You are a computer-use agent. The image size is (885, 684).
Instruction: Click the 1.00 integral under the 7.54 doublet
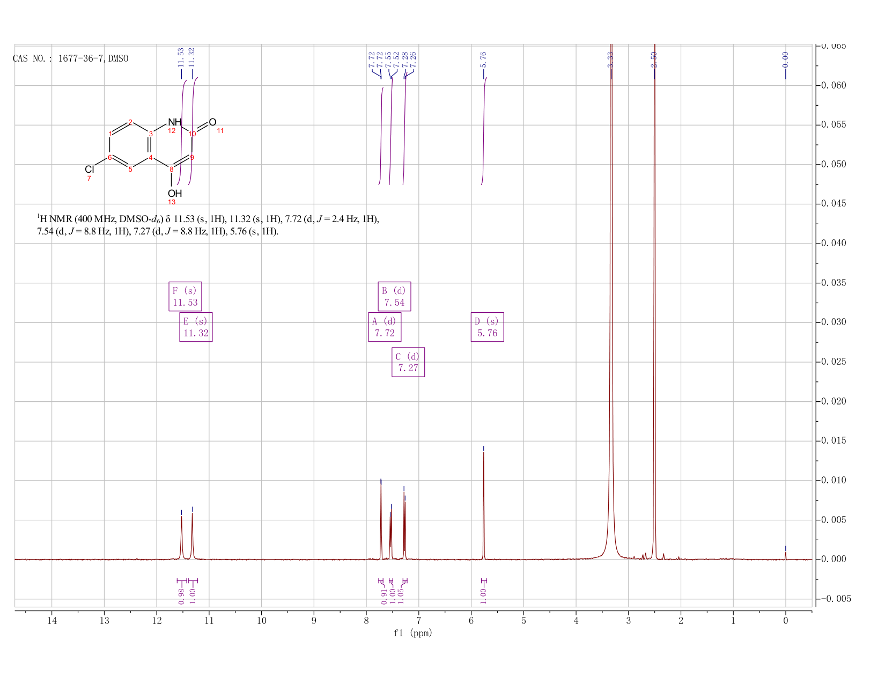392,596
